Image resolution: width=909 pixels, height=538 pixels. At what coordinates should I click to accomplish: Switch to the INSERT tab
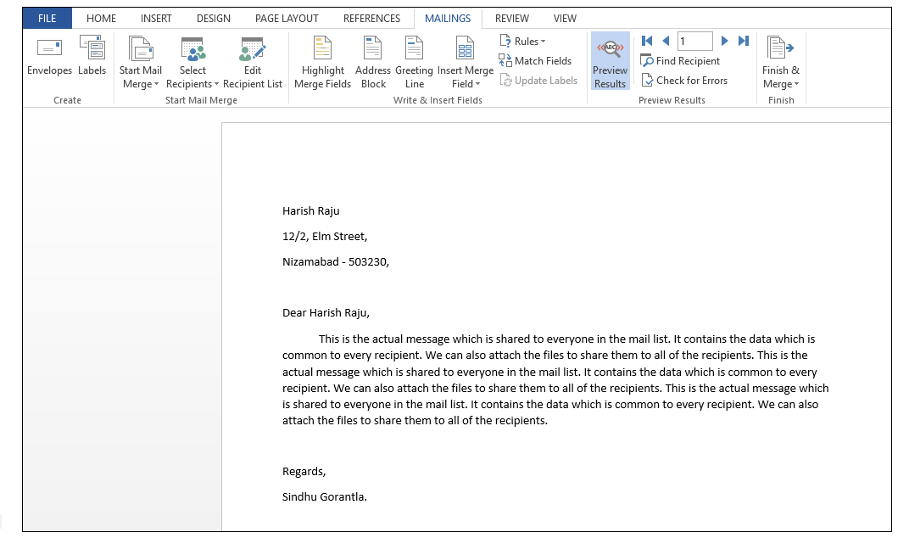[x=156, y=19]
